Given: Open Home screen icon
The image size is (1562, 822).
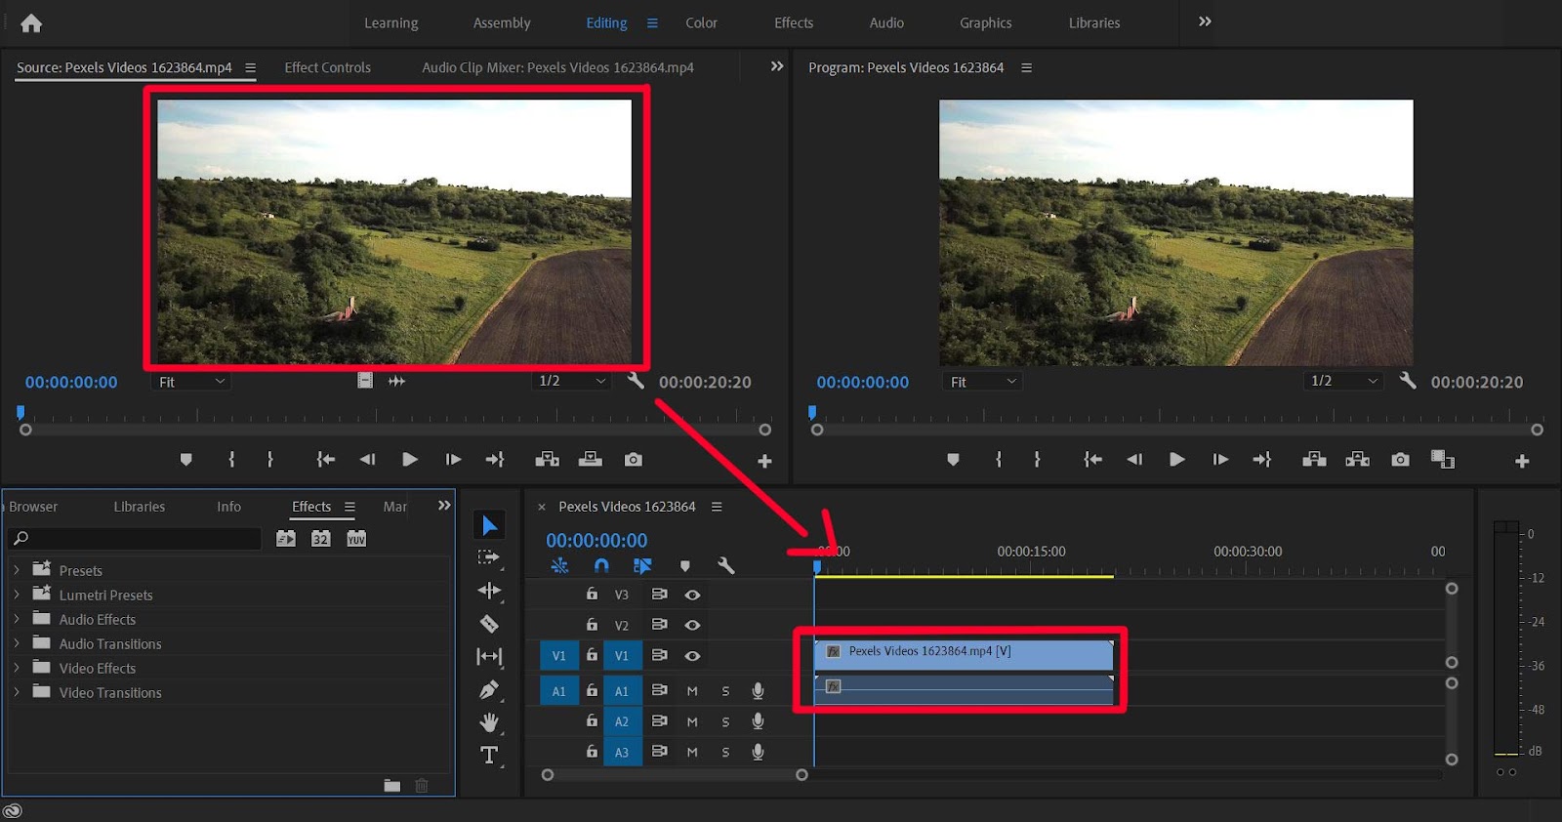Looking at the screenshot, I should [31, 23].
